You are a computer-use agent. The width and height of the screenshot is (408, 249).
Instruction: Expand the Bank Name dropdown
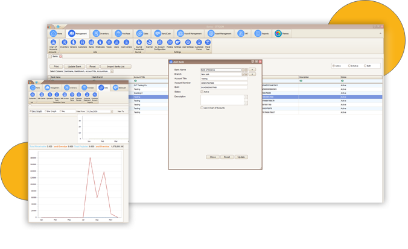pos(243,70)
